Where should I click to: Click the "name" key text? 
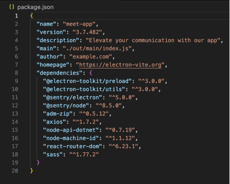[47, 24]
